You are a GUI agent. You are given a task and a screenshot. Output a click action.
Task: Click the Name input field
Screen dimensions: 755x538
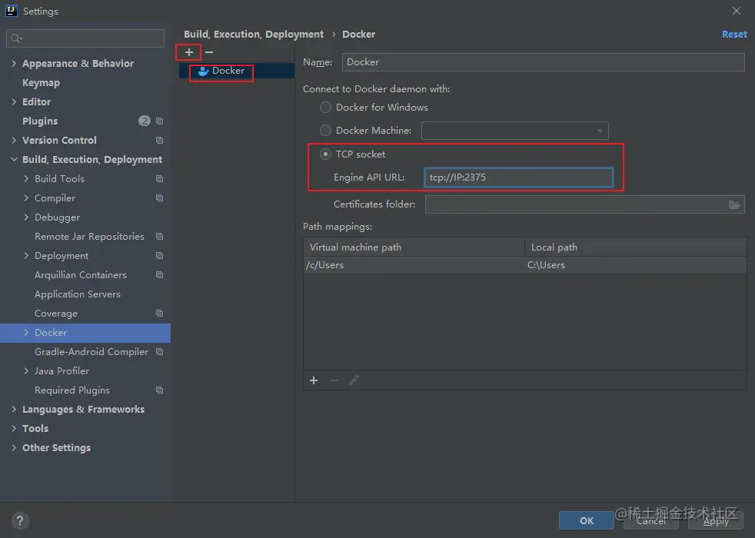click(543, 62)
